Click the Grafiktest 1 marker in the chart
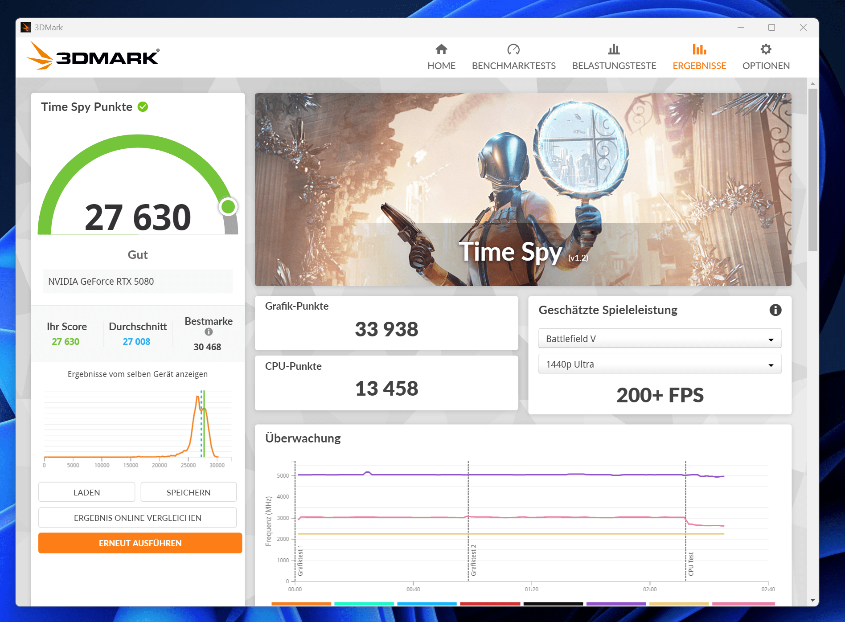 point(300,560)
